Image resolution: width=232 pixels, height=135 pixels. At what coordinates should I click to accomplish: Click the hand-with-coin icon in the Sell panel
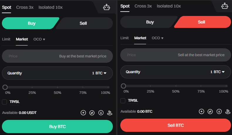[x=228, y=112]
